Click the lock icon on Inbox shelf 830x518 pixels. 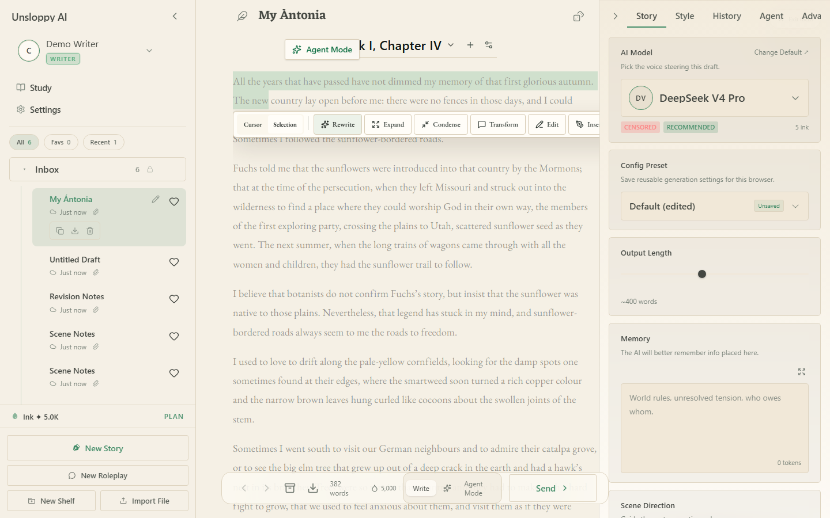[150, 169]
